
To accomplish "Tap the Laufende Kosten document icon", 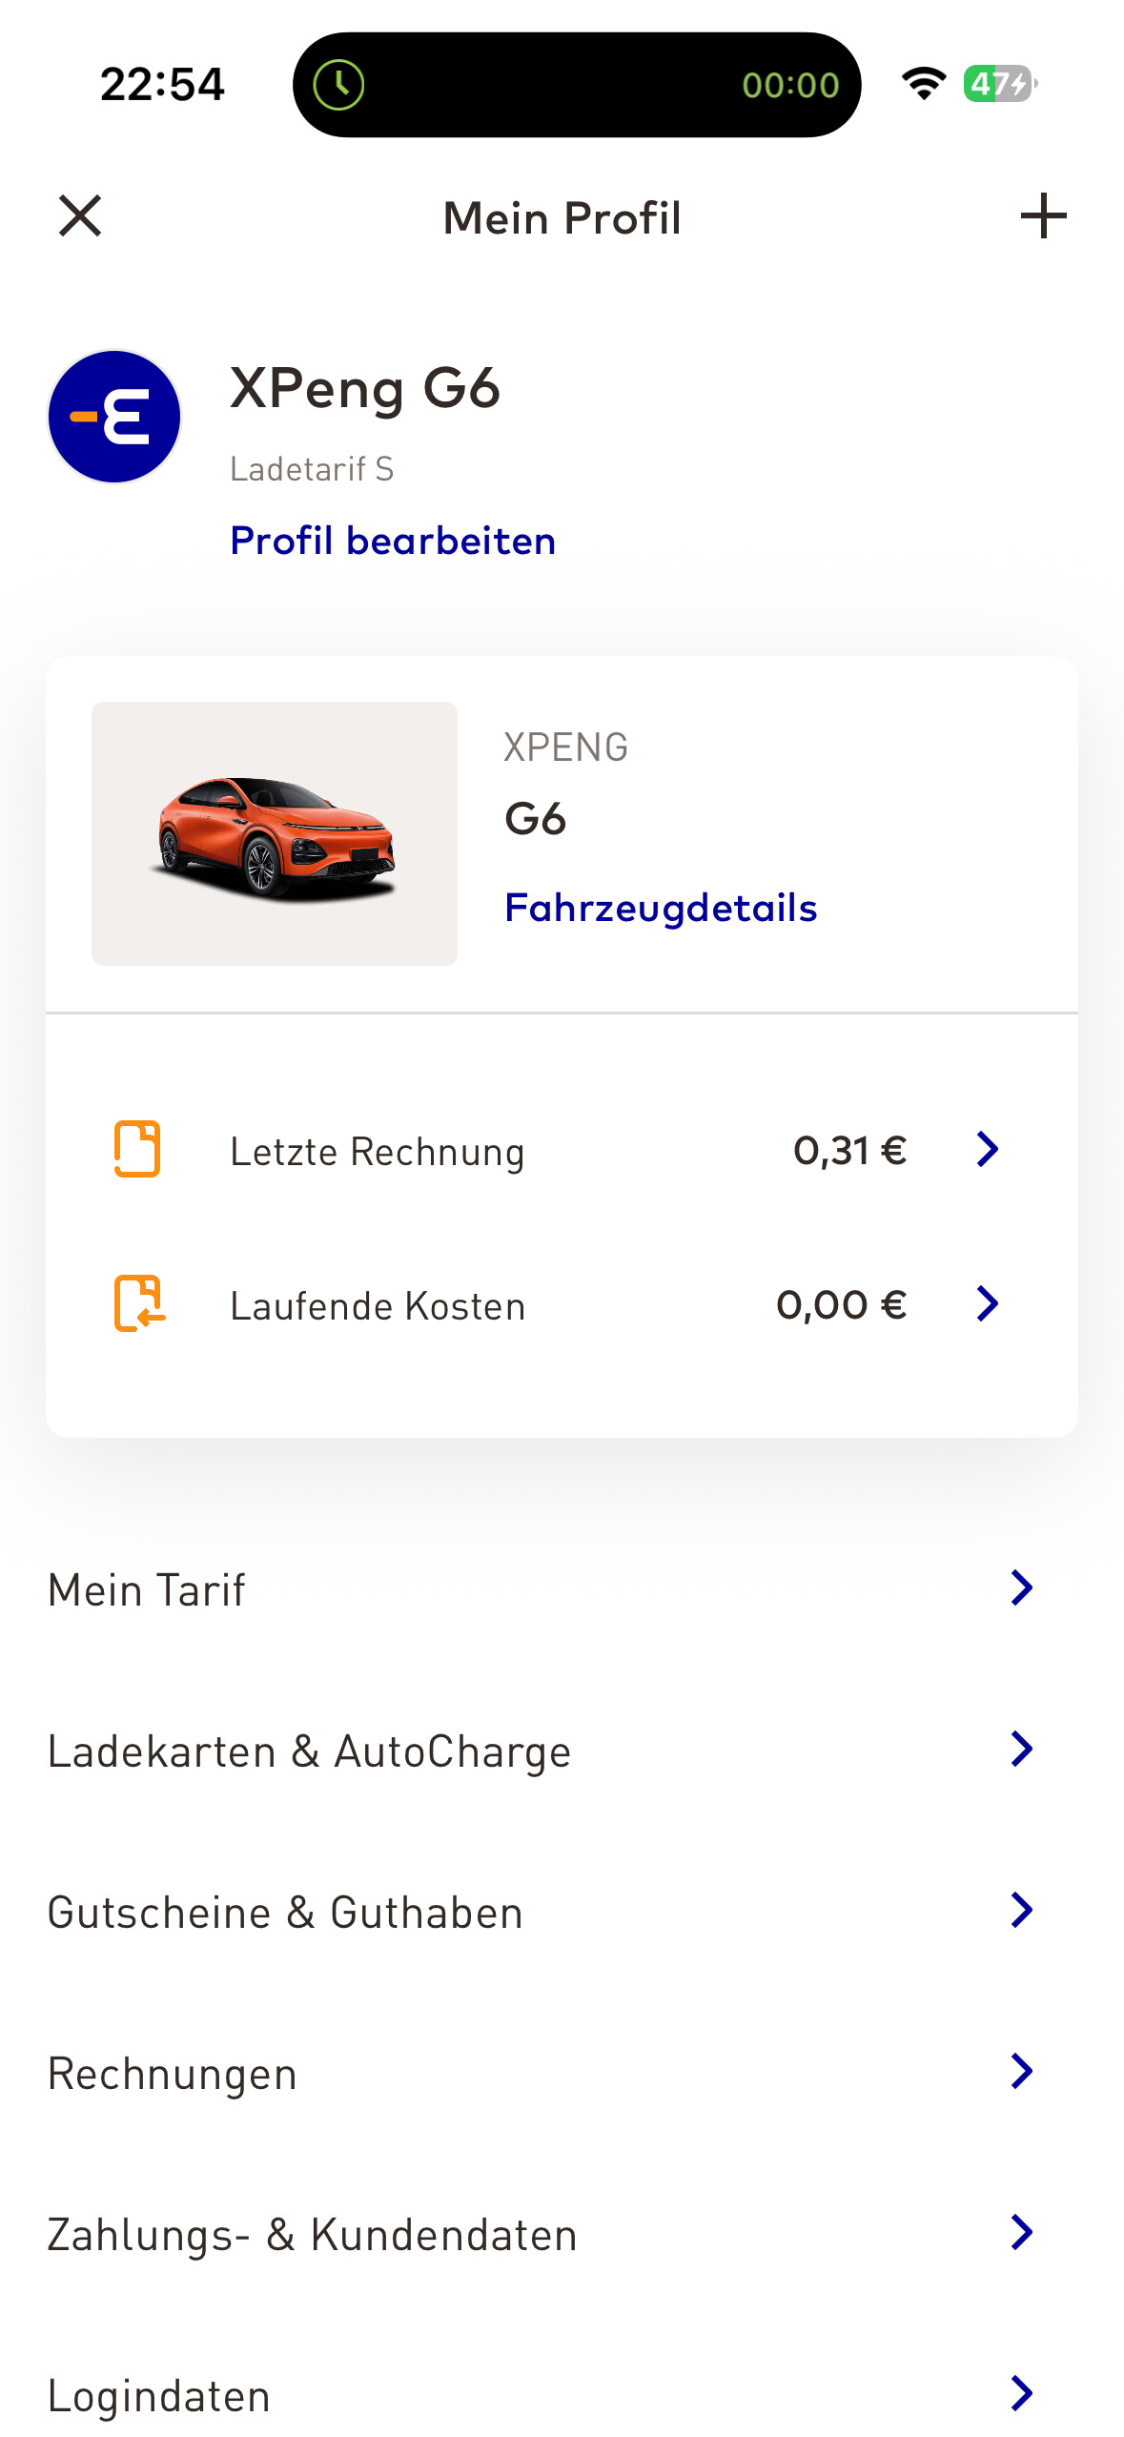I will [x=139, y=1302].
